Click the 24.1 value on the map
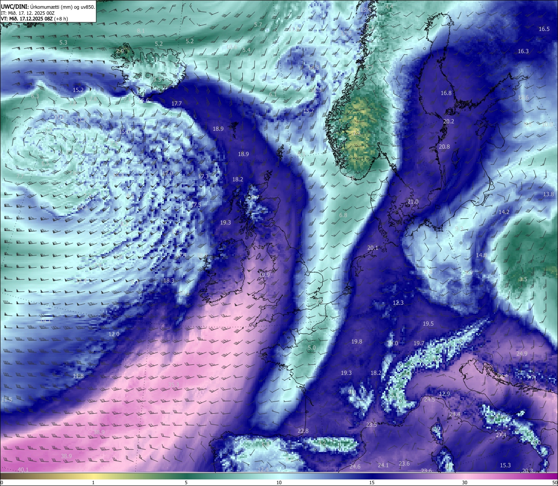 click(383, 465)
